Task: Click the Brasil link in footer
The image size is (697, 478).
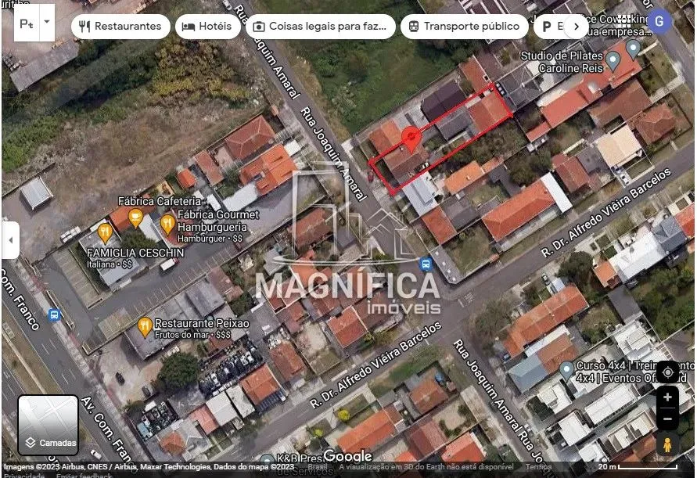Action: (318, 466)
